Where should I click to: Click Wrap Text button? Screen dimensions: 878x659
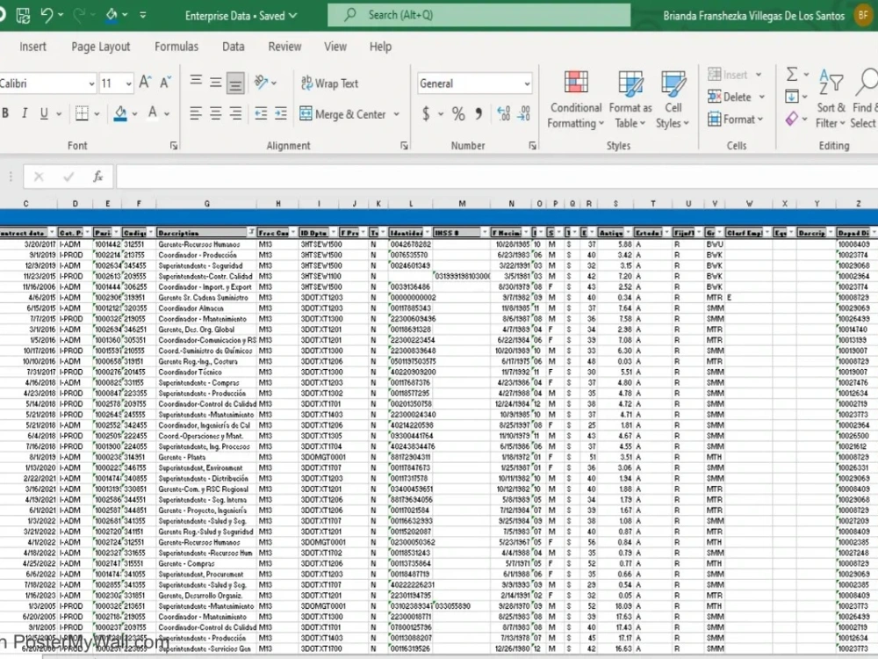click(x=330, y=83)
